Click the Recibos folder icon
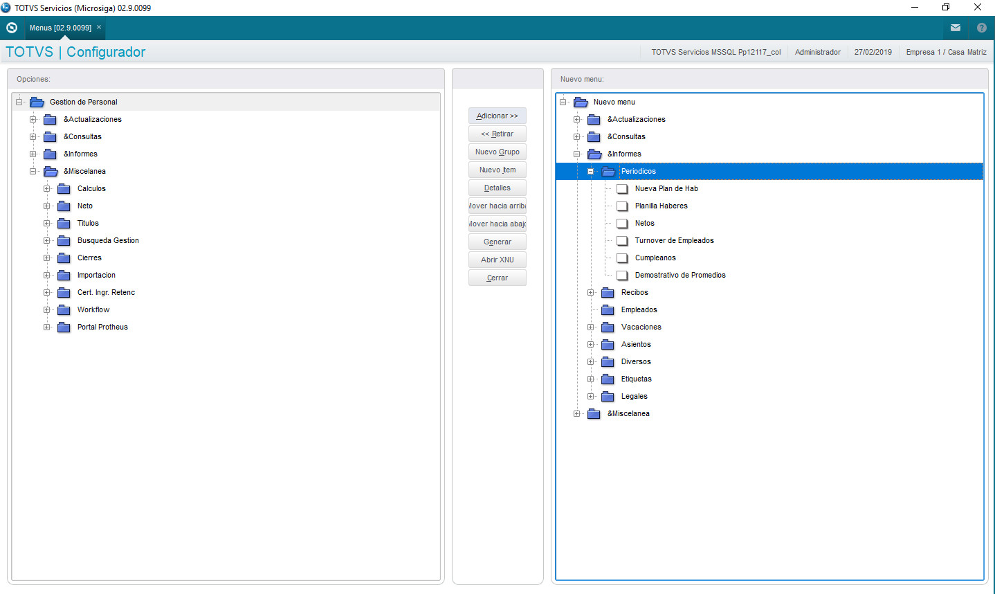Viewport: 995px width, 594px height. tap(608, 292)
